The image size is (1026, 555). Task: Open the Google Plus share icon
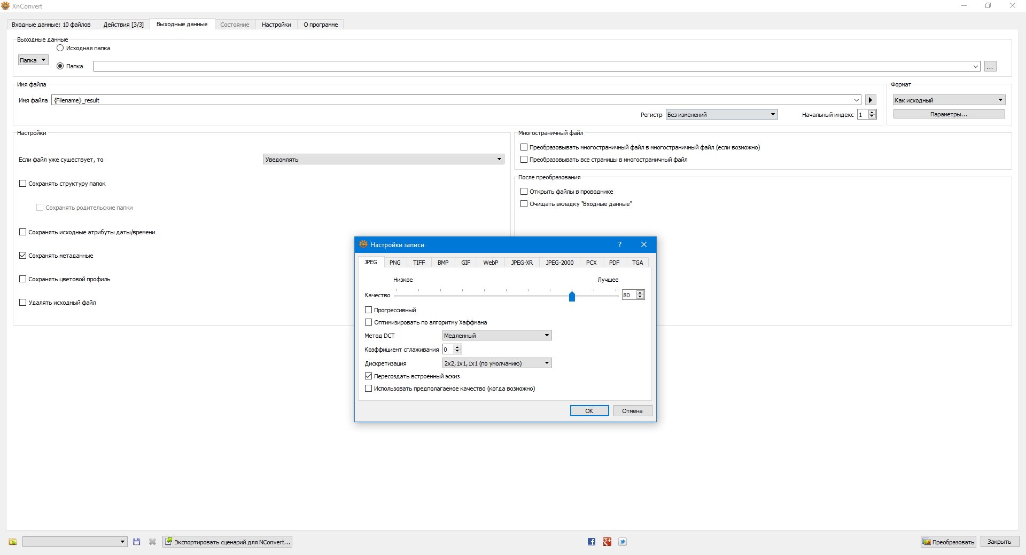tap(607, 542)
